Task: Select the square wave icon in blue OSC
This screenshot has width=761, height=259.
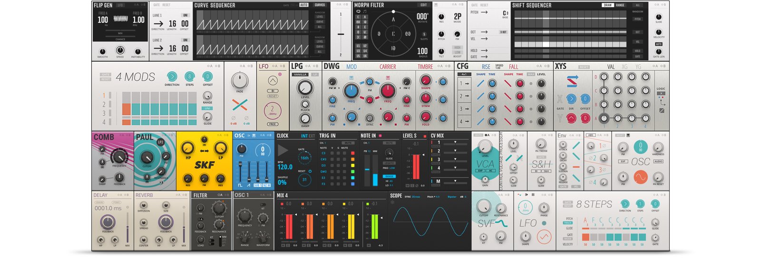Action: [x=240, y=185]
